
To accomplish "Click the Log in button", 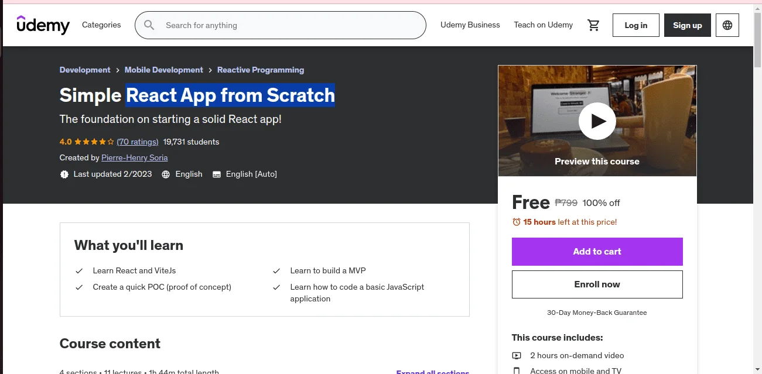I will click(x=636, y=25).
